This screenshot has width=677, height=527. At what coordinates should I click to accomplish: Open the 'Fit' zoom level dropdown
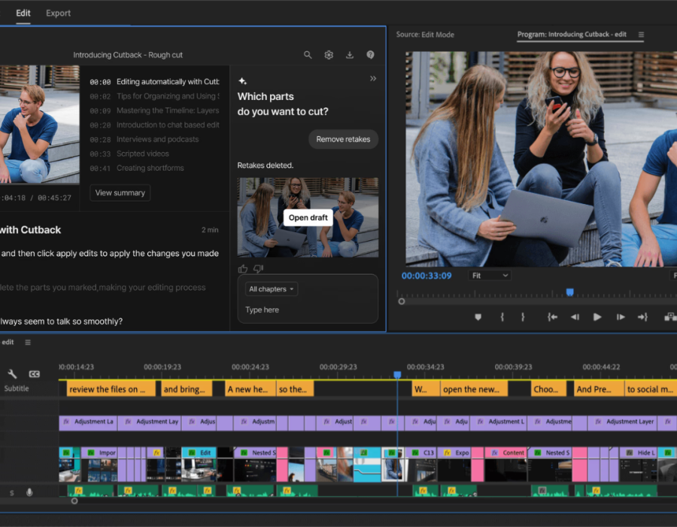click(490, 276)
